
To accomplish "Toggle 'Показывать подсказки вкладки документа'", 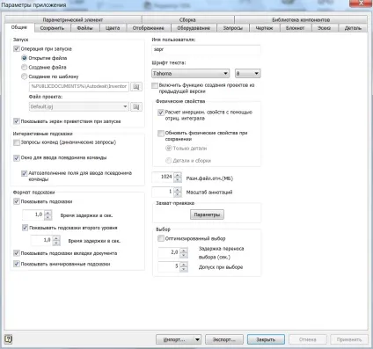I will [17, 253].
